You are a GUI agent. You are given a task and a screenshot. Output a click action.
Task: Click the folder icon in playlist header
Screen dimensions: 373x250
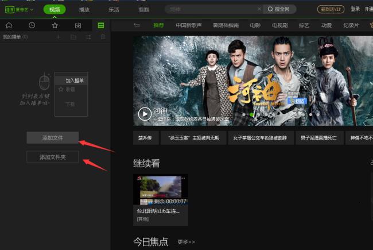click(x=73, y=37)
